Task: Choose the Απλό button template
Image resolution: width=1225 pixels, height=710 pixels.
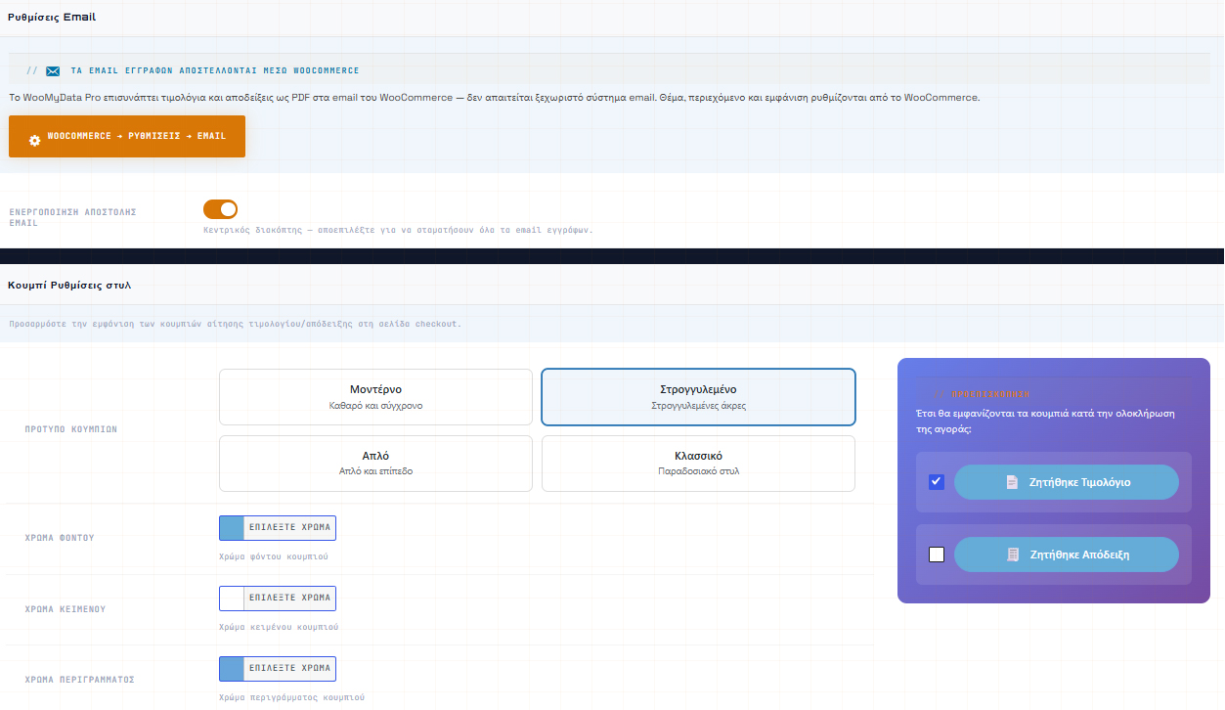Action: [375, 463]
